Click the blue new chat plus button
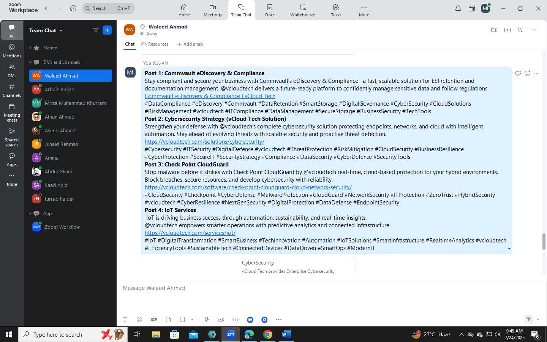The image size is (547, 342). pos(107,30)
